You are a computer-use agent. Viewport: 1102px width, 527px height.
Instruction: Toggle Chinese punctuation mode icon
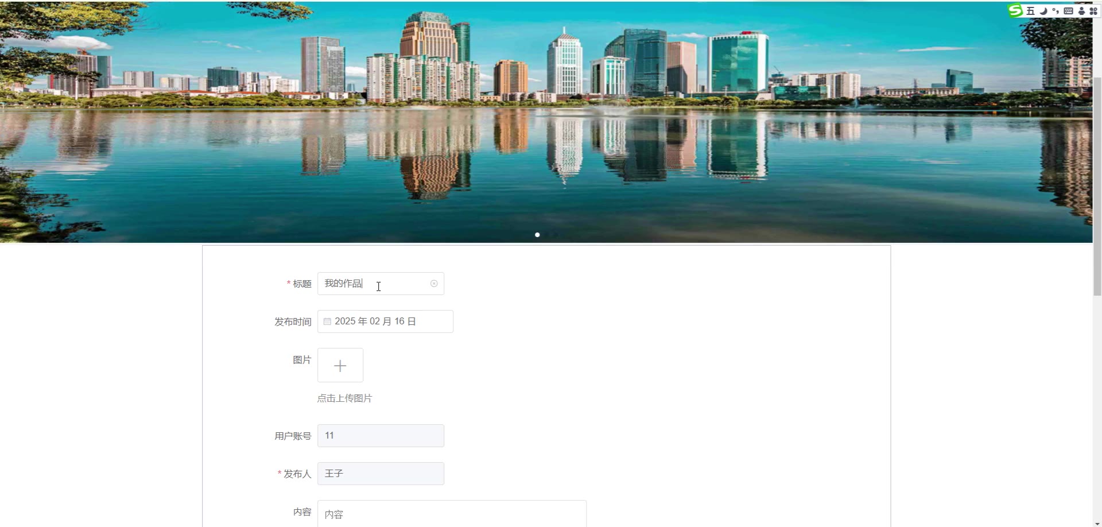coord(1056,11)
